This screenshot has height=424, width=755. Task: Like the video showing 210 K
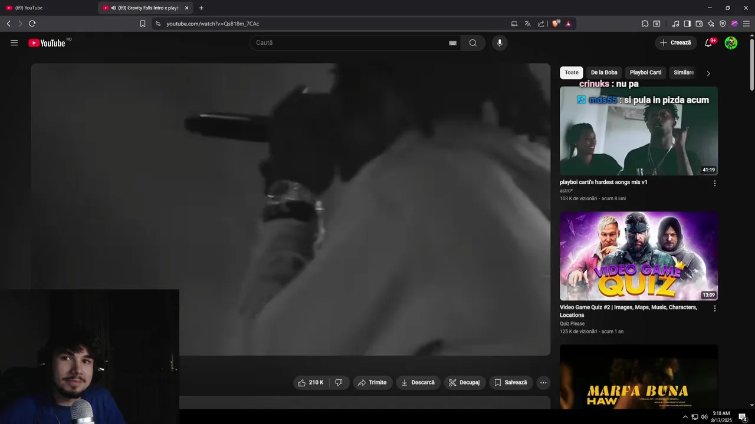(x=311, y=383)
